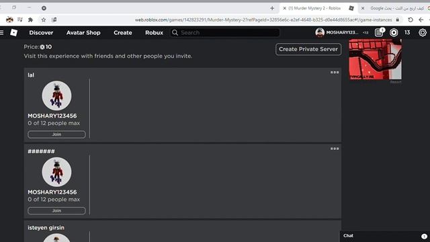Focus the Roblox Search field
The image size is (430, 242).
[x=225, y=33]
